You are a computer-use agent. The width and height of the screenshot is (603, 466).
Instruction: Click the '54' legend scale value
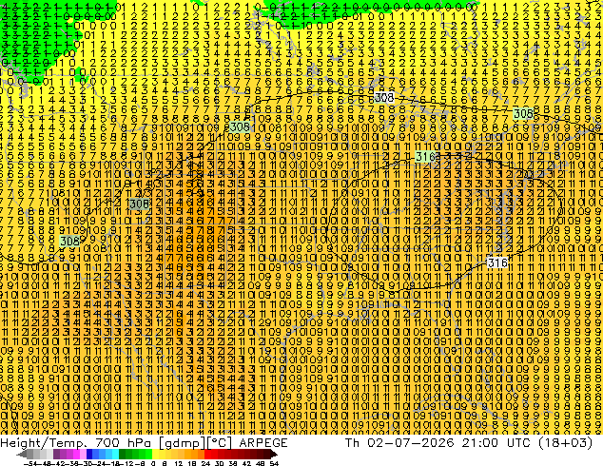click(274, 464)
